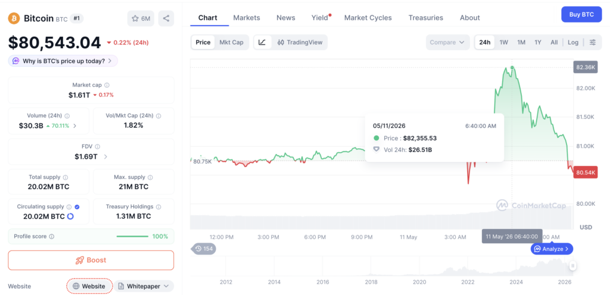Click the AI icon in Why is BTC's price

(x=16, y=61)
